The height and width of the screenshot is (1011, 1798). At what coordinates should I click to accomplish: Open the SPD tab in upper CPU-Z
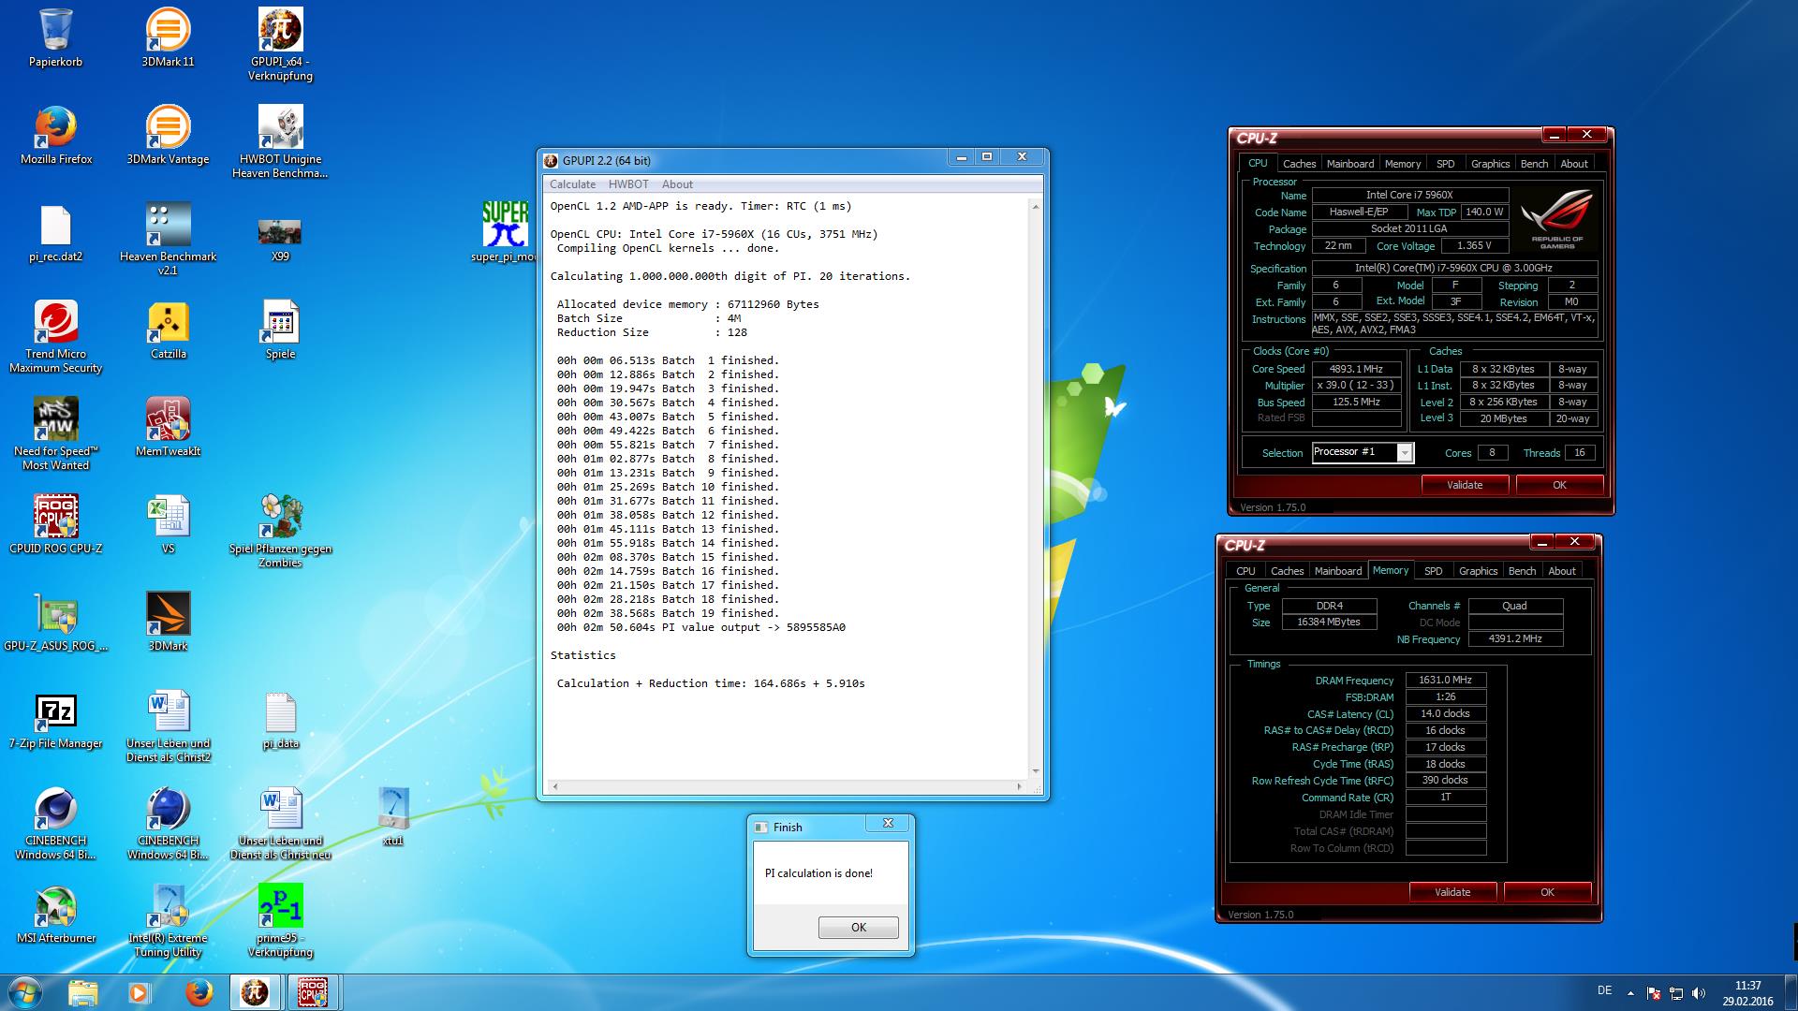click(x=1446, y=163)
